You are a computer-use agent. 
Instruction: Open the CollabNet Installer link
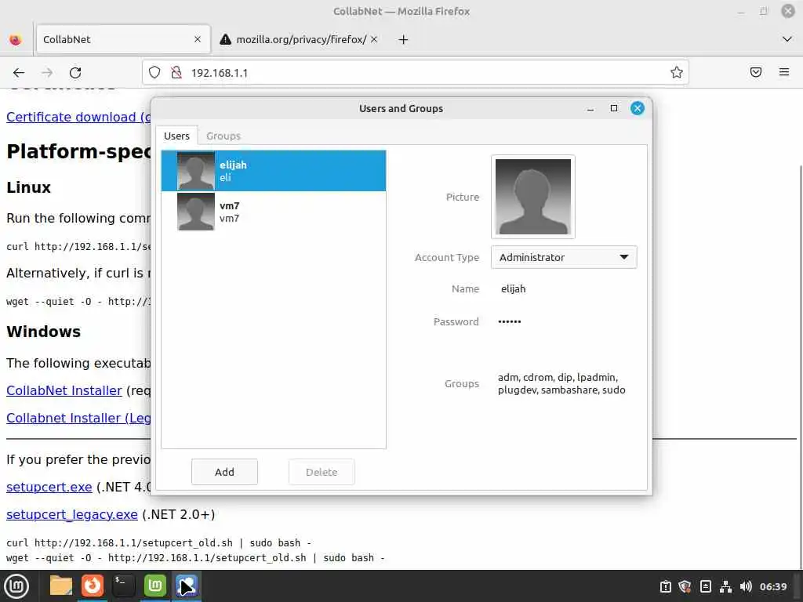coord(64,390)
